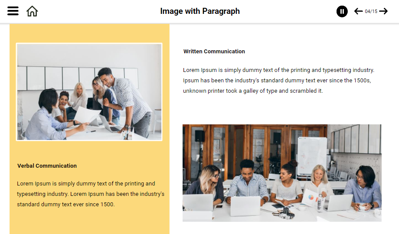Click the whiteboard in the office photo
399x234 pixels.
[312, 156]
